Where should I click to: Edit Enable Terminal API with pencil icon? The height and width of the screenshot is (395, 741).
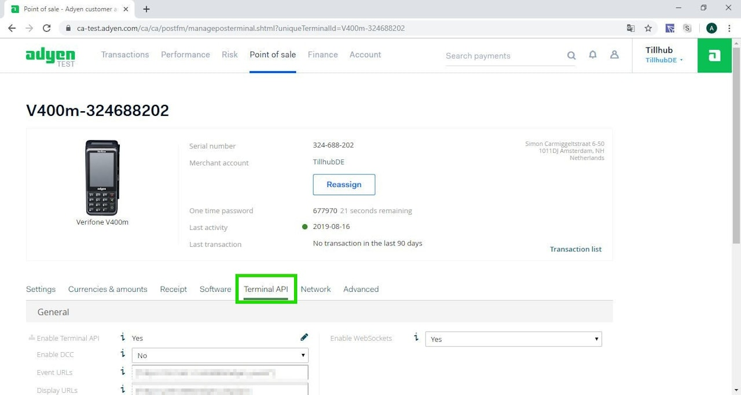[305, 337]
